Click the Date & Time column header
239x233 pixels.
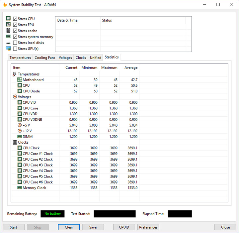click(x=78, y=20)
